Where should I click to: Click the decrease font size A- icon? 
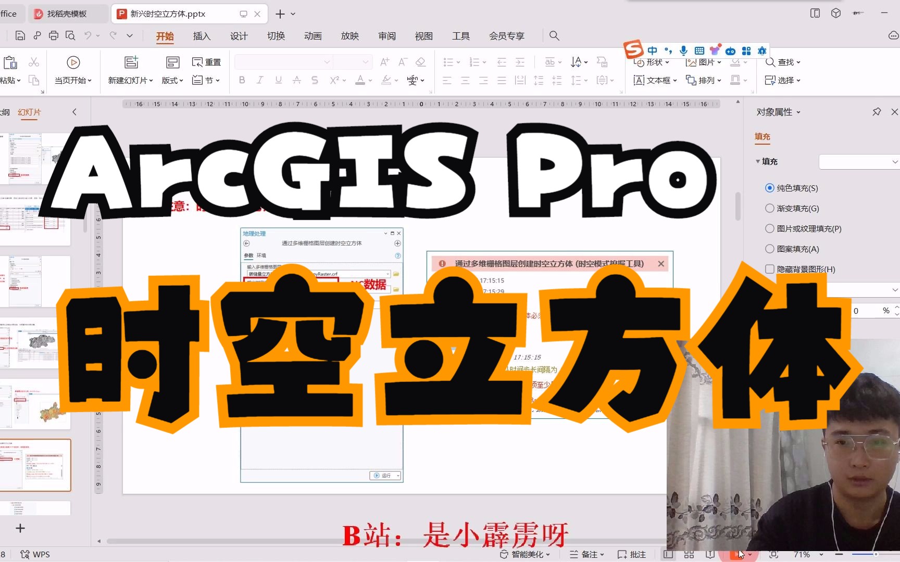click(x=403, y=62)
